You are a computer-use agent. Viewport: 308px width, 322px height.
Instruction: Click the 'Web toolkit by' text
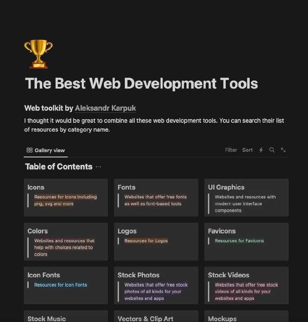[x=49, y=108]
